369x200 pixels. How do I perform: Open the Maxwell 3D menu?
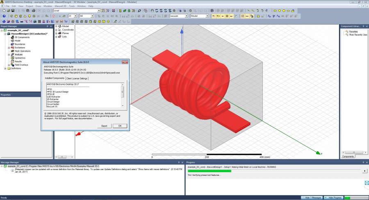(x=61, y=6)
